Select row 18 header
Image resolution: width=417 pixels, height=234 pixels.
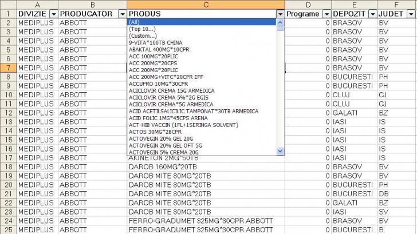click(8, 167)
